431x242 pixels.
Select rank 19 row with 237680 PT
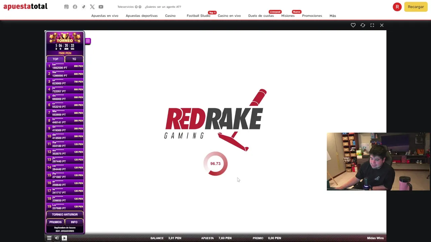coord(65,206)
